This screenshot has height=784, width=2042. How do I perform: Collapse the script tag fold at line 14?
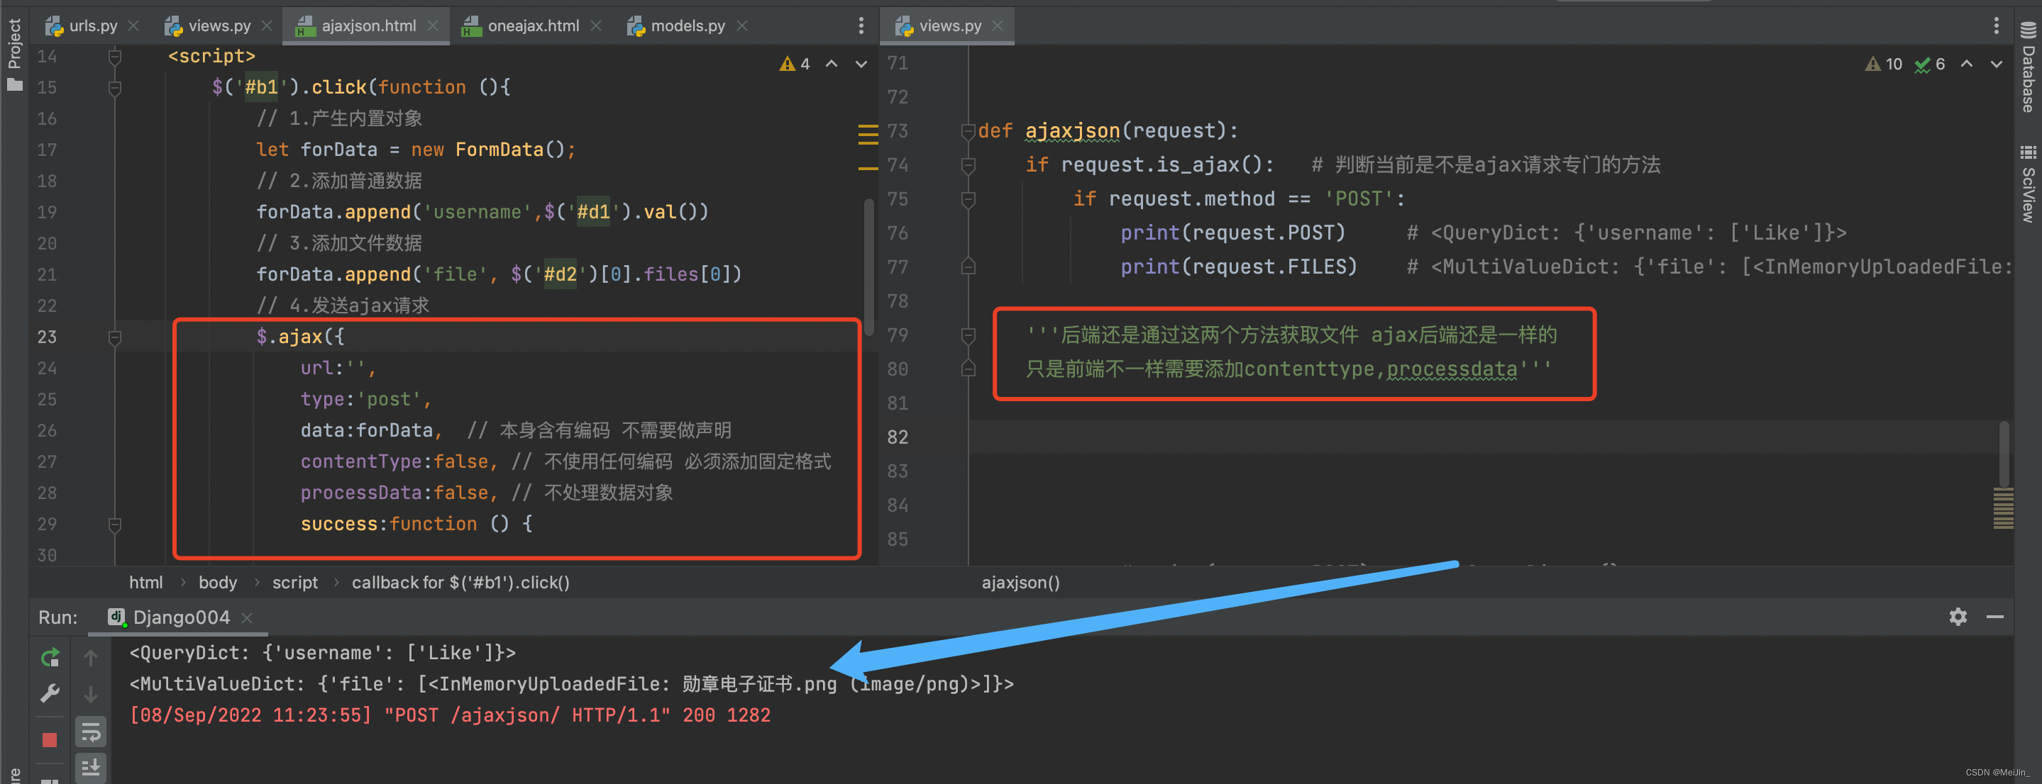coord(115,56)
